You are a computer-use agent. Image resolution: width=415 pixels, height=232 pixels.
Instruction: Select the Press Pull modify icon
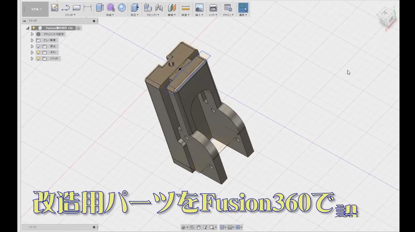point(135,7)
